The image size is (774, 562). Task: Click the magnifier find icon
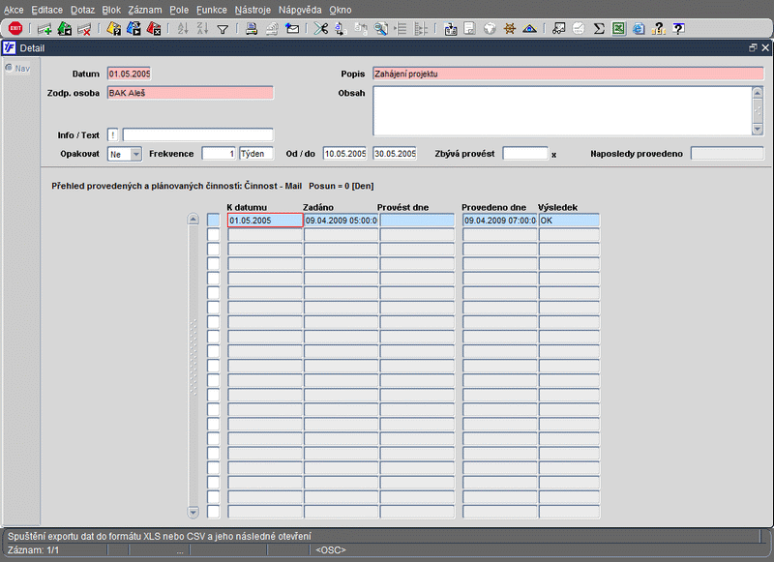(380, 29)
